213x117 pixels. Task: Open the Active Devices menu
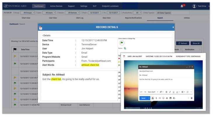56,6
